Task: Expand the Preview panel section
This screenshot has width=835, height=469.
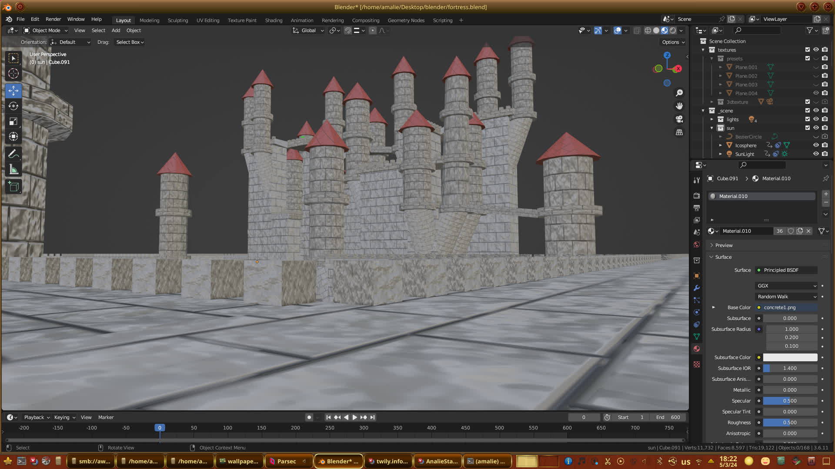Action: [724, 245]
